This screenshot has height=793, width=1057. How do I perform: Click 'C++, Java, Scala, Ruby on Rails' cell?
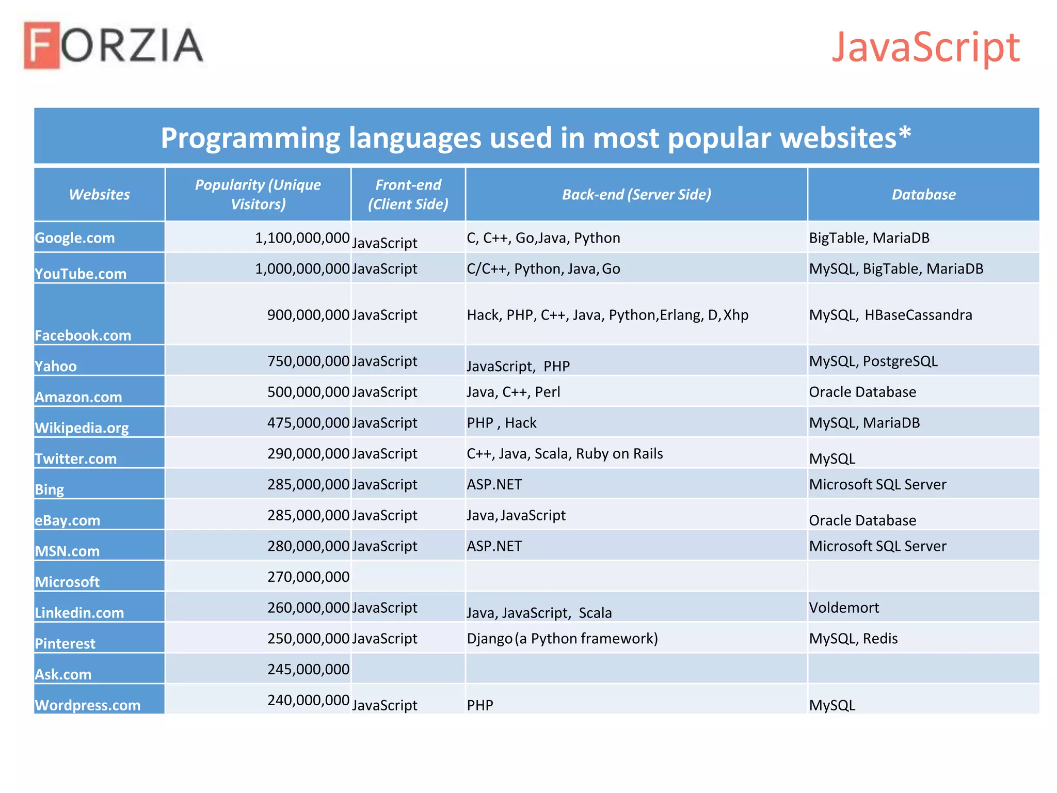tap(565, 454)
